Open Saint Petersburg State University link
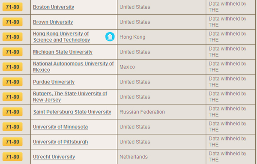 pyautogui.click(x=72, y=112)
